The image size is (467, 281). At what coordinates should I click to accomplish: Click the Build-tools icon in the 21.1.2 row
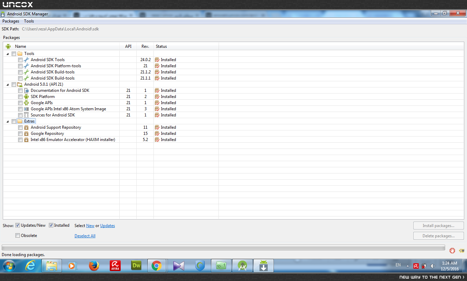click(x=26, y=72)
